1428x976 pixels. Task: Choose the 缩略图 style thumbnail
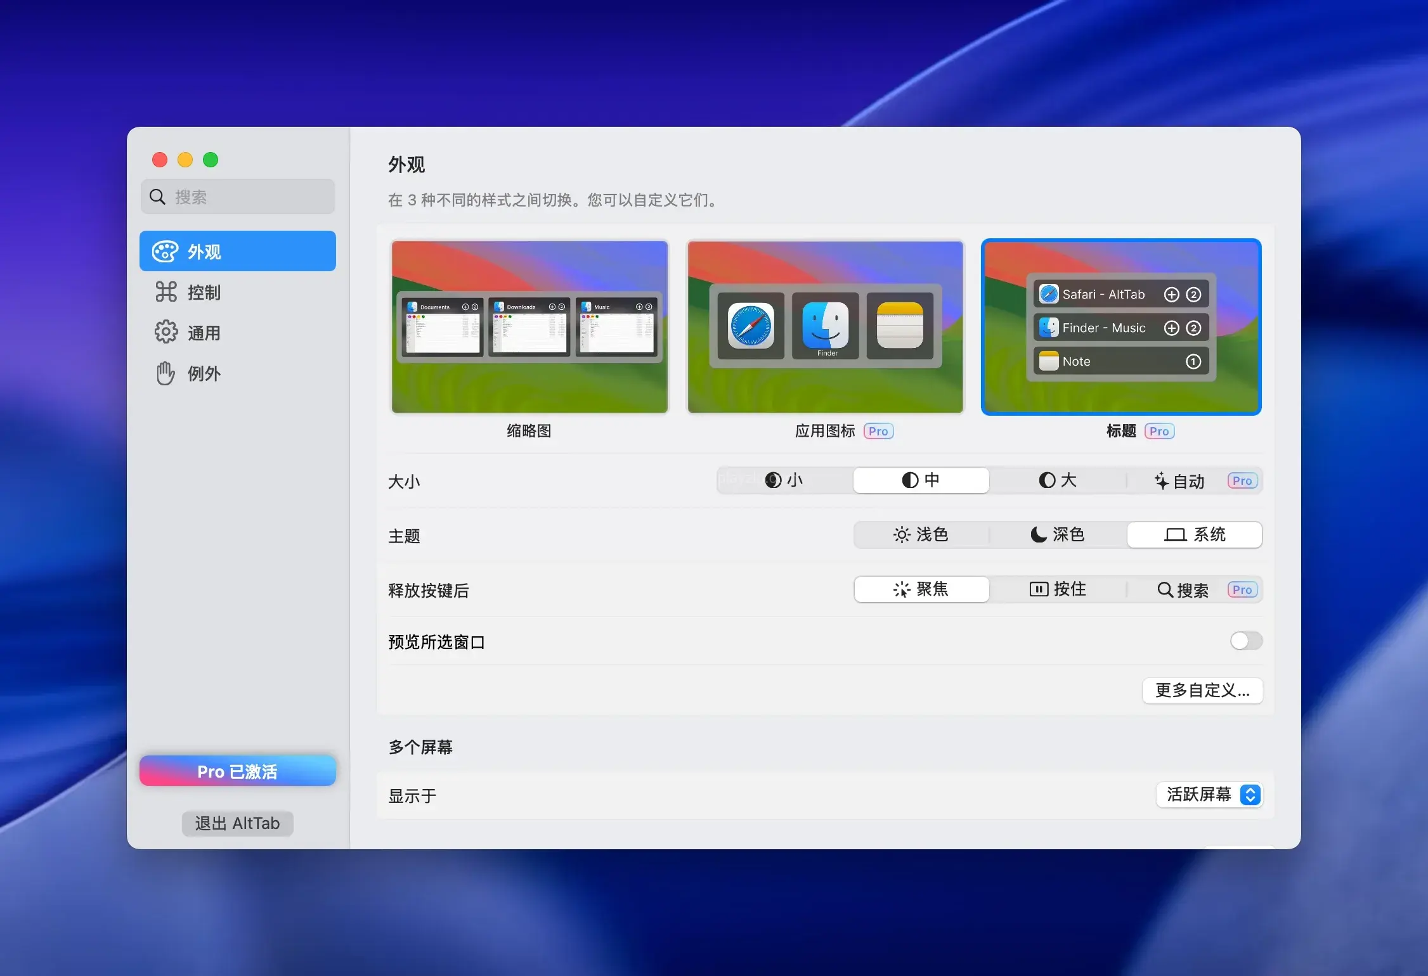[529, 327]
